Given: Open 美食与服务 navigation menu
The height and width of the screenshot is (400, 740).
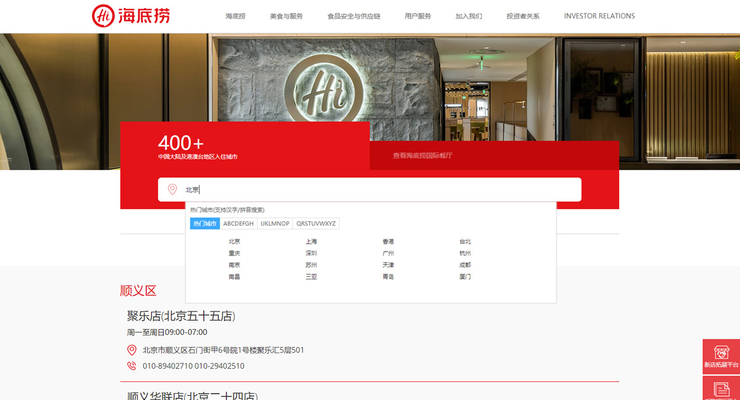Looking at the screenshot, I should point(286,16).
